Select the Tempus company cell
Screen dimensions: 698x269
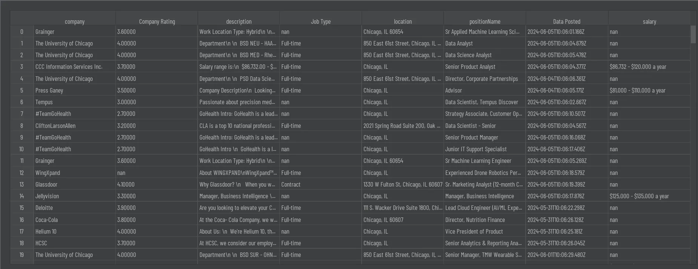(x=75, y=102)
